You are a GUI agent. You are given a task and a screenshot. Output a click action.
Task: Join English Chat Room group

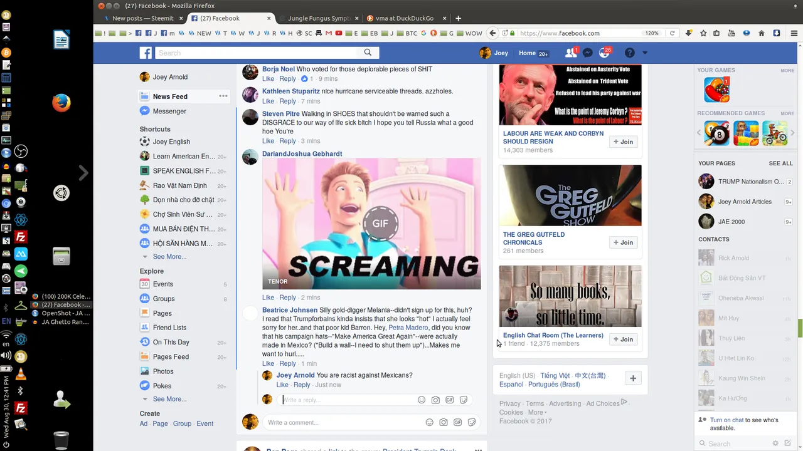pyautogui.click(x=623, y=339)
